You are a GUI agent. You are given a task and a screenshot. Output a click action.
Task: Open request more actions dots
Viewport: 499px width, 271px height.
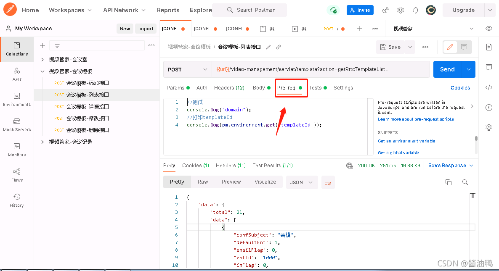coord(425,47)
